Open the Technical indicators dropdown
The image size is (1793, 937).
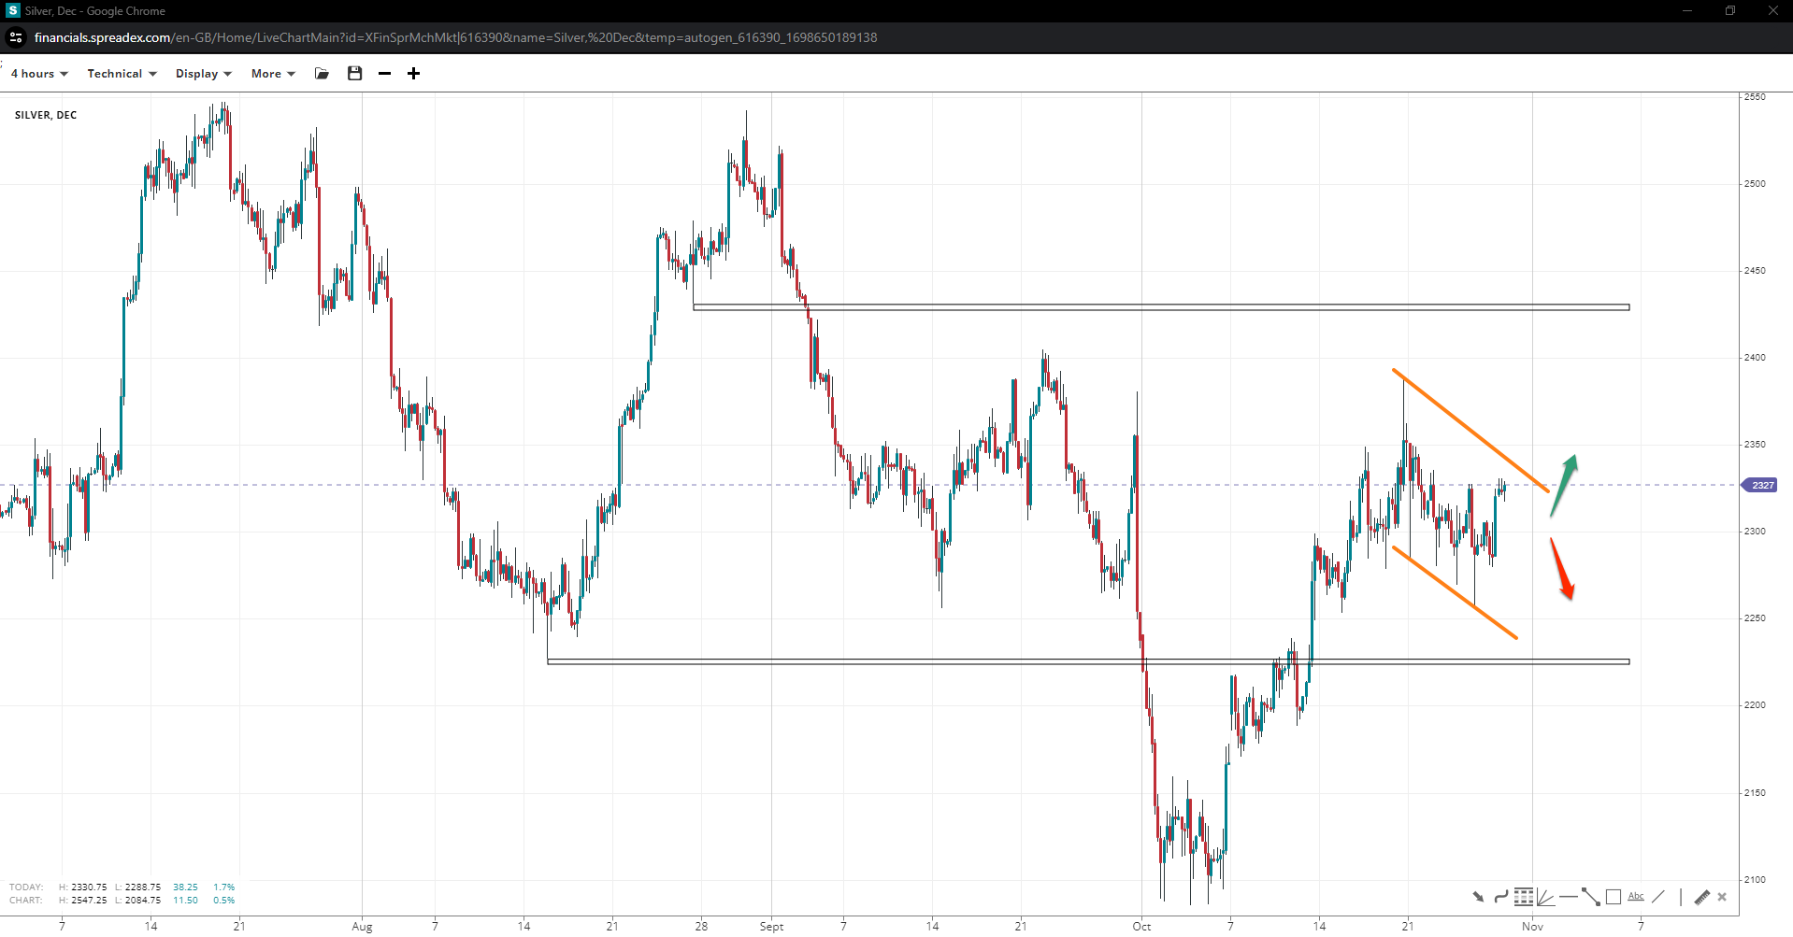(122, 74)
